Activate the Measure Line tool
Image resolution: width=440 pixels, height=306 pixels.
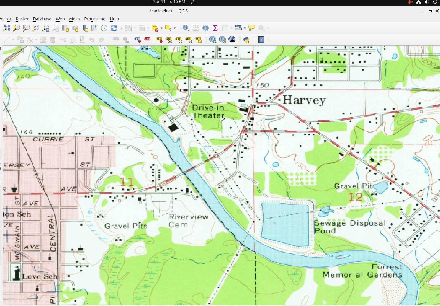coord(239,28)
